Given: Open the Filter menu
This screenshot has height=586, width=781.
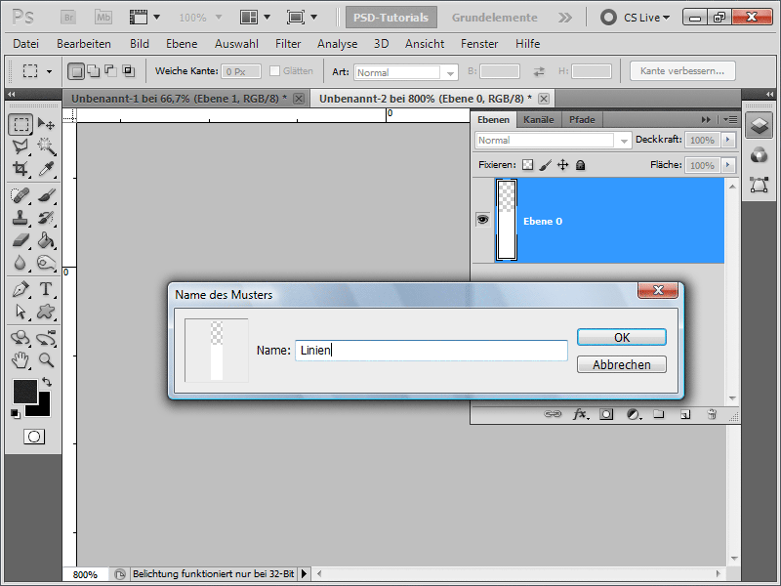Looking at the screenshot, I should point(288,44).
